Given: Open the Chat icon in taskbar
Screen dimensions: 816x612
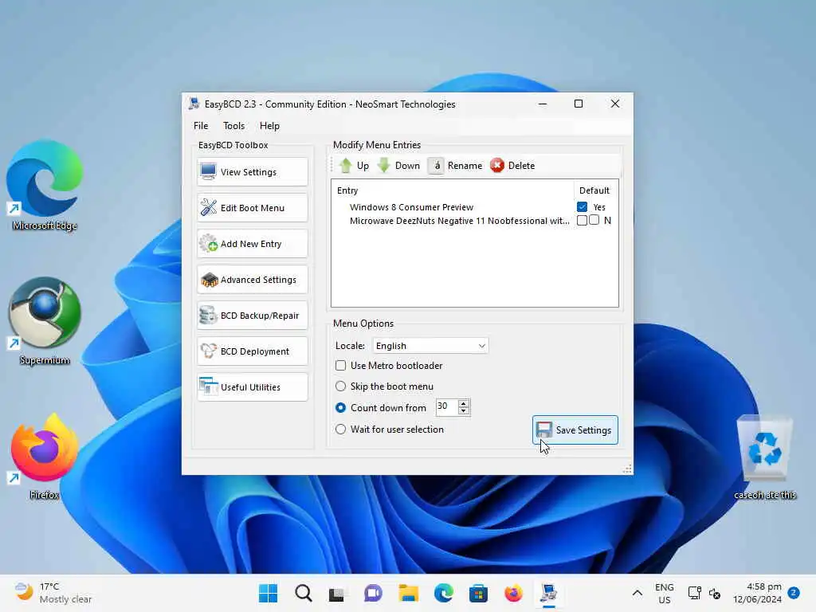Looking at the screenshot, I should [373, 593].
